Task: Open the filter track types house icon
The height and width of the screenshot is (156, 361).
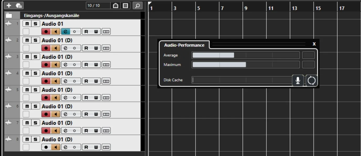Action: (116, 5)
